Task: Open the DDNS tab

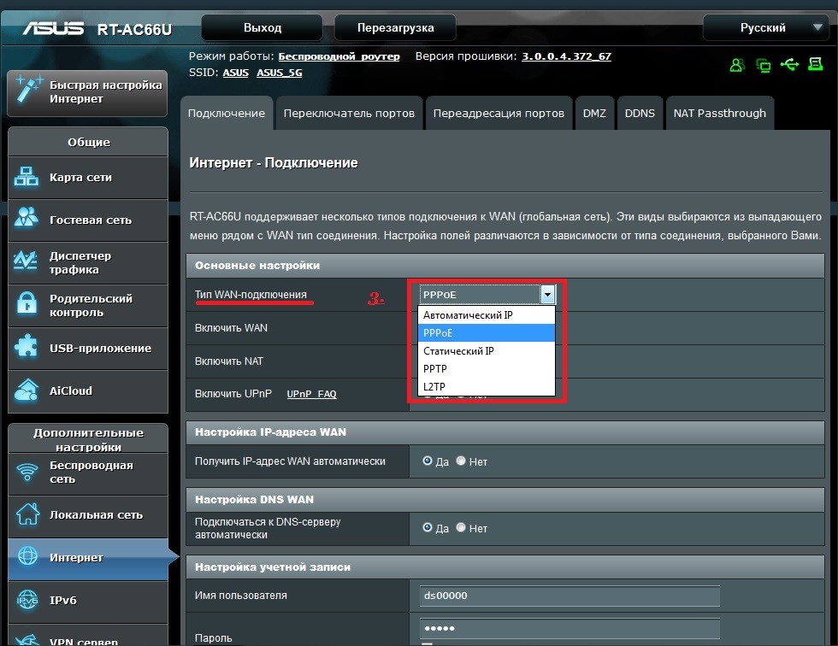Action: coord(640,113)
